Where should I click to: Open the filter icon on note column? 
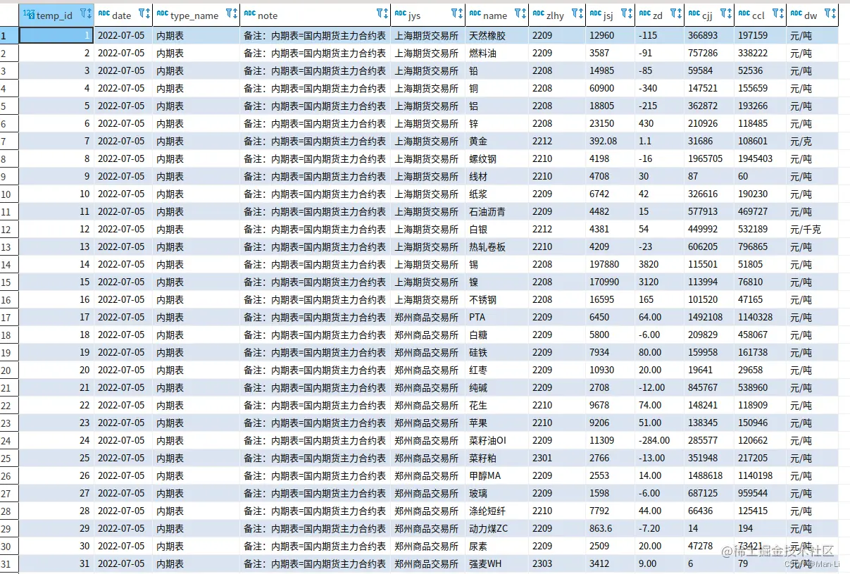379,13
